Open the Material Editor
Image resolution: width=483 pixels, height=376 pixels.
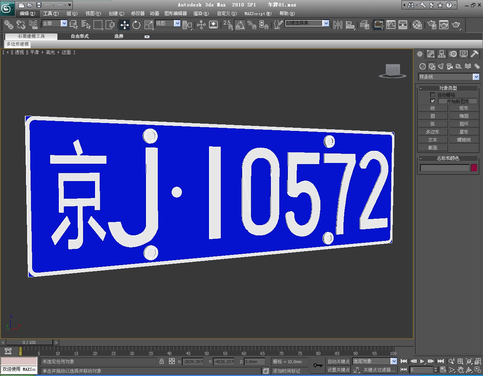pyautogui.click(x=417, y=25)
